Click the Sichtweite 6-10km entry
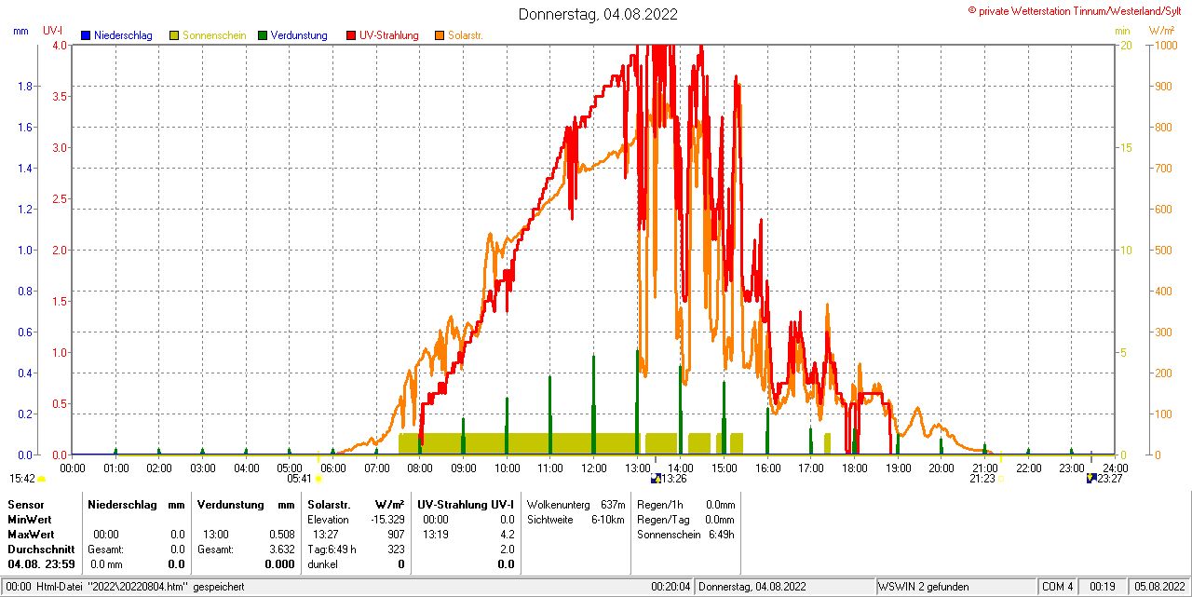Viewport: 1192px width, 597px height. 576,519
